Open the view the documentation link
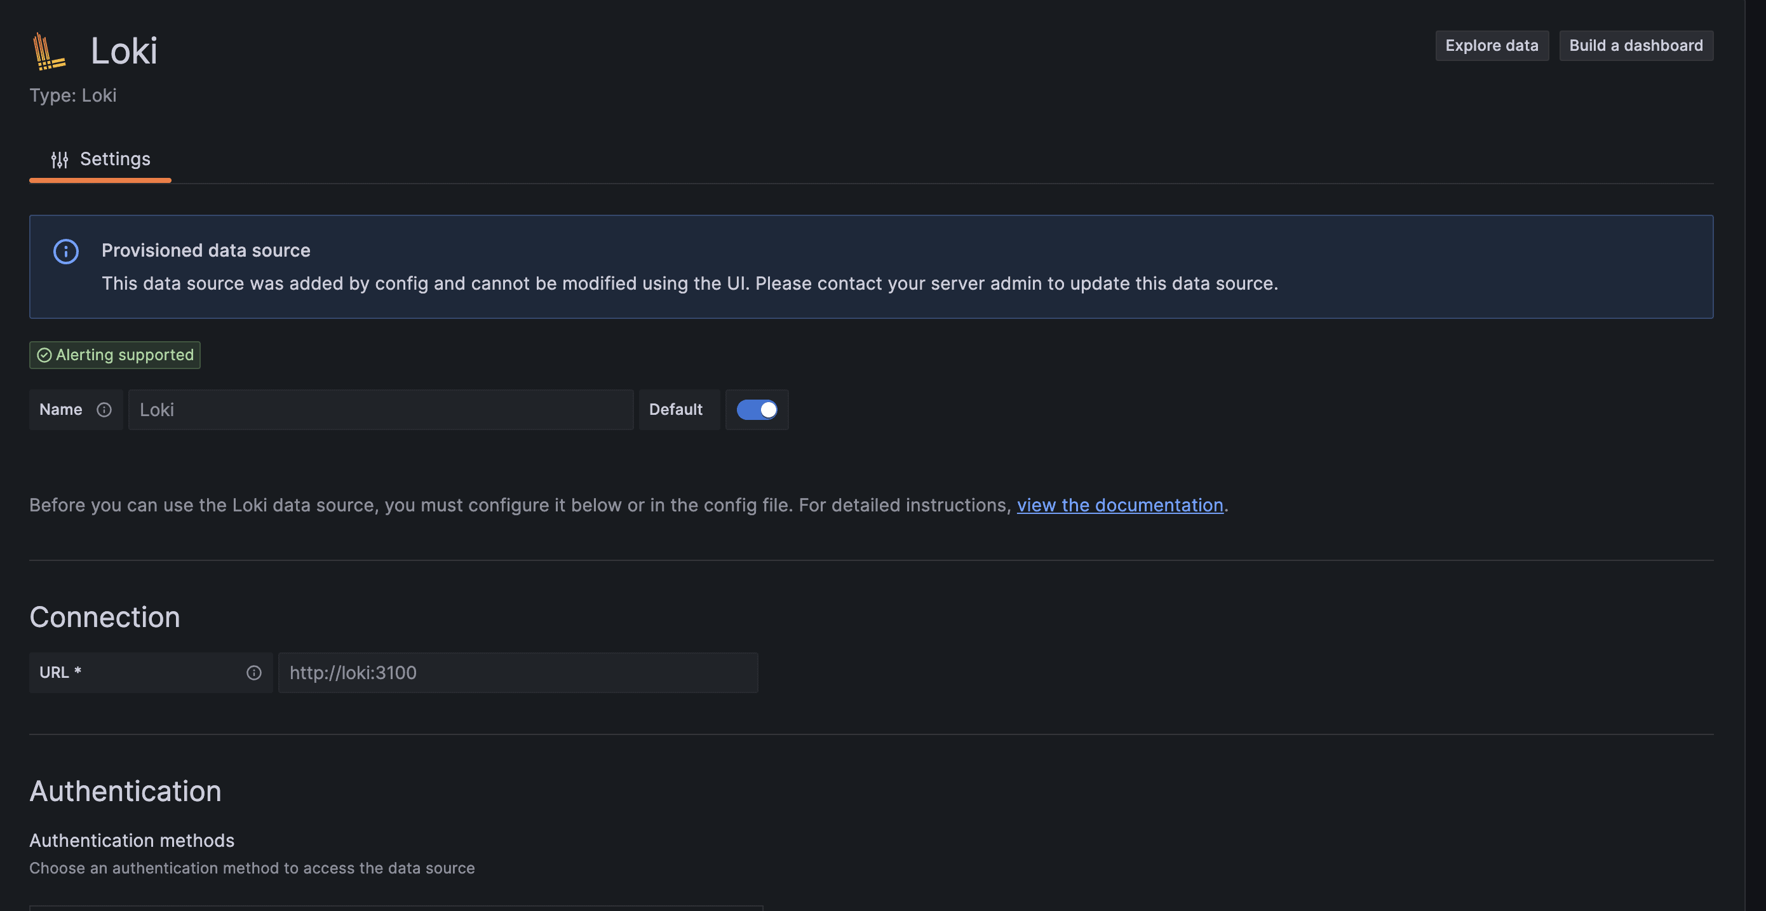The width and height of the screenshot is (1766, 911). click(1119, 505)
